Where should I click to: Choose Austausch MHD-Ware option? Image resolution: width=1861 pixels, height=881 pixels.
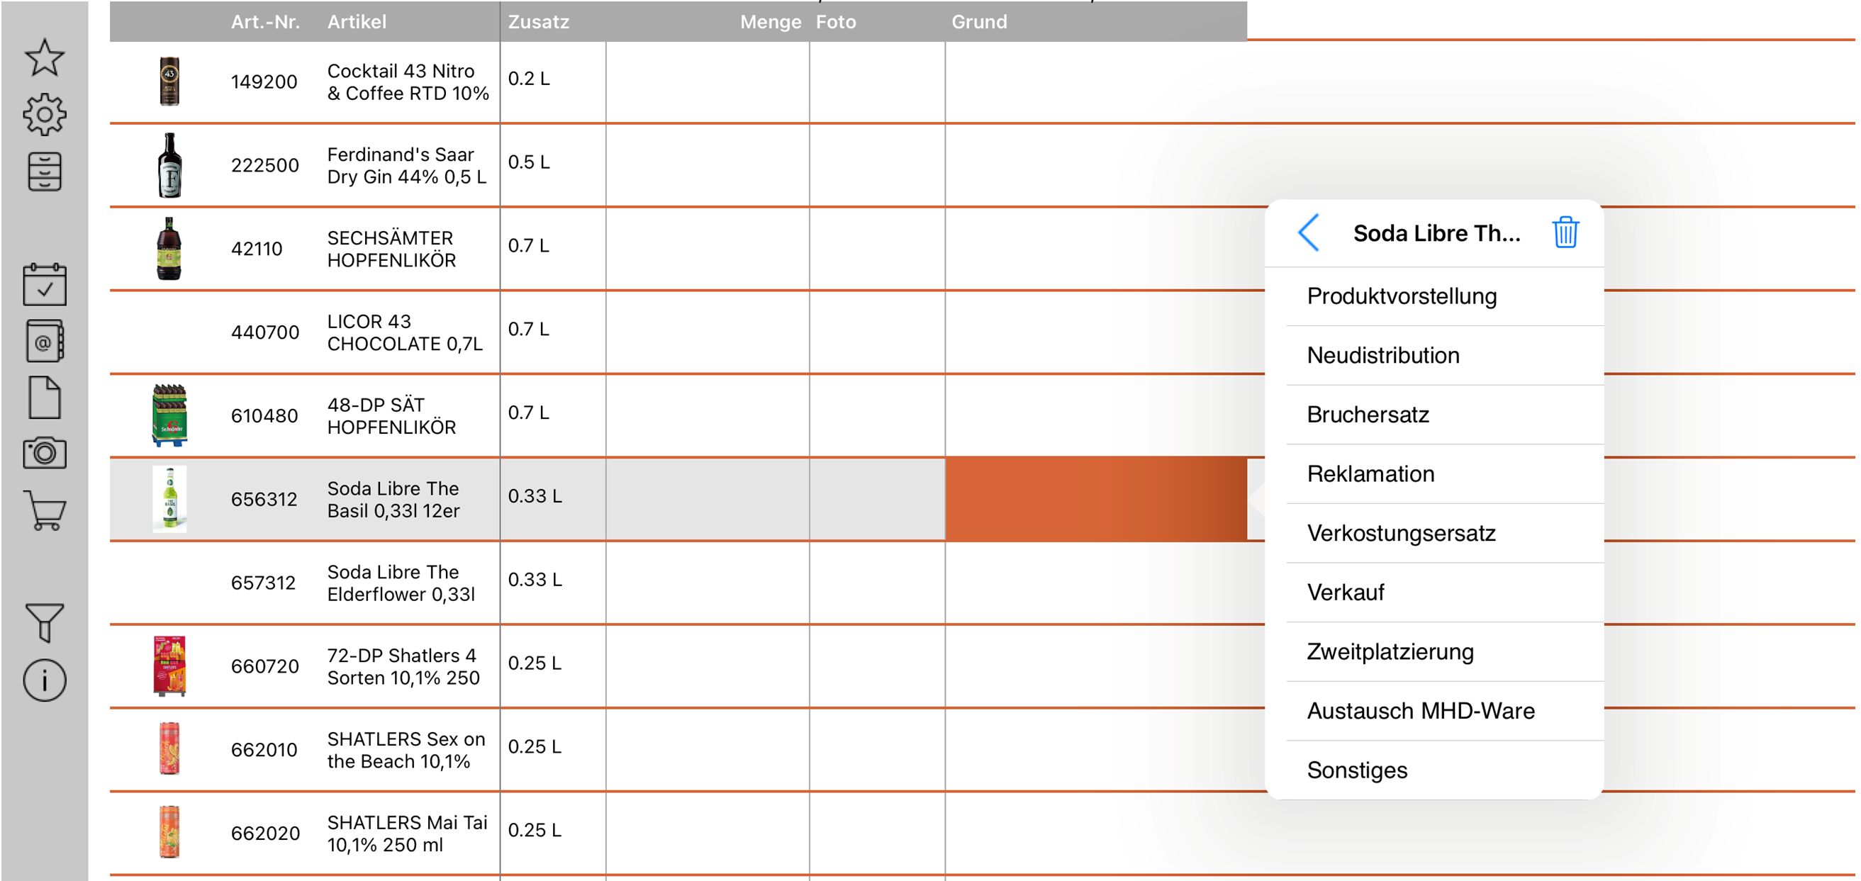[1420, 711]
